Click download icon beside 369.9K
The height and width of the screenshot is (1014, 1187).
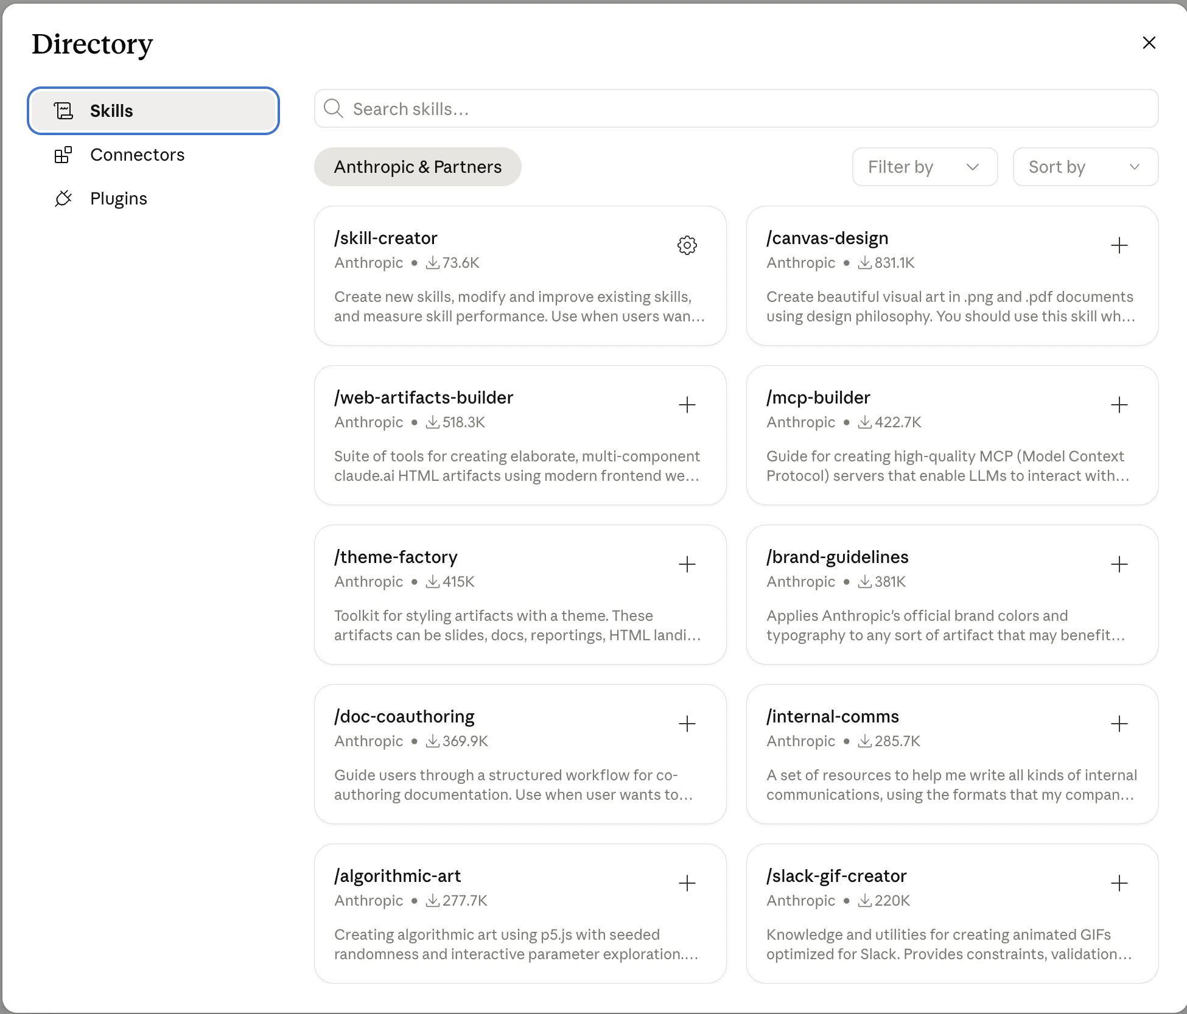pos(432,741)
